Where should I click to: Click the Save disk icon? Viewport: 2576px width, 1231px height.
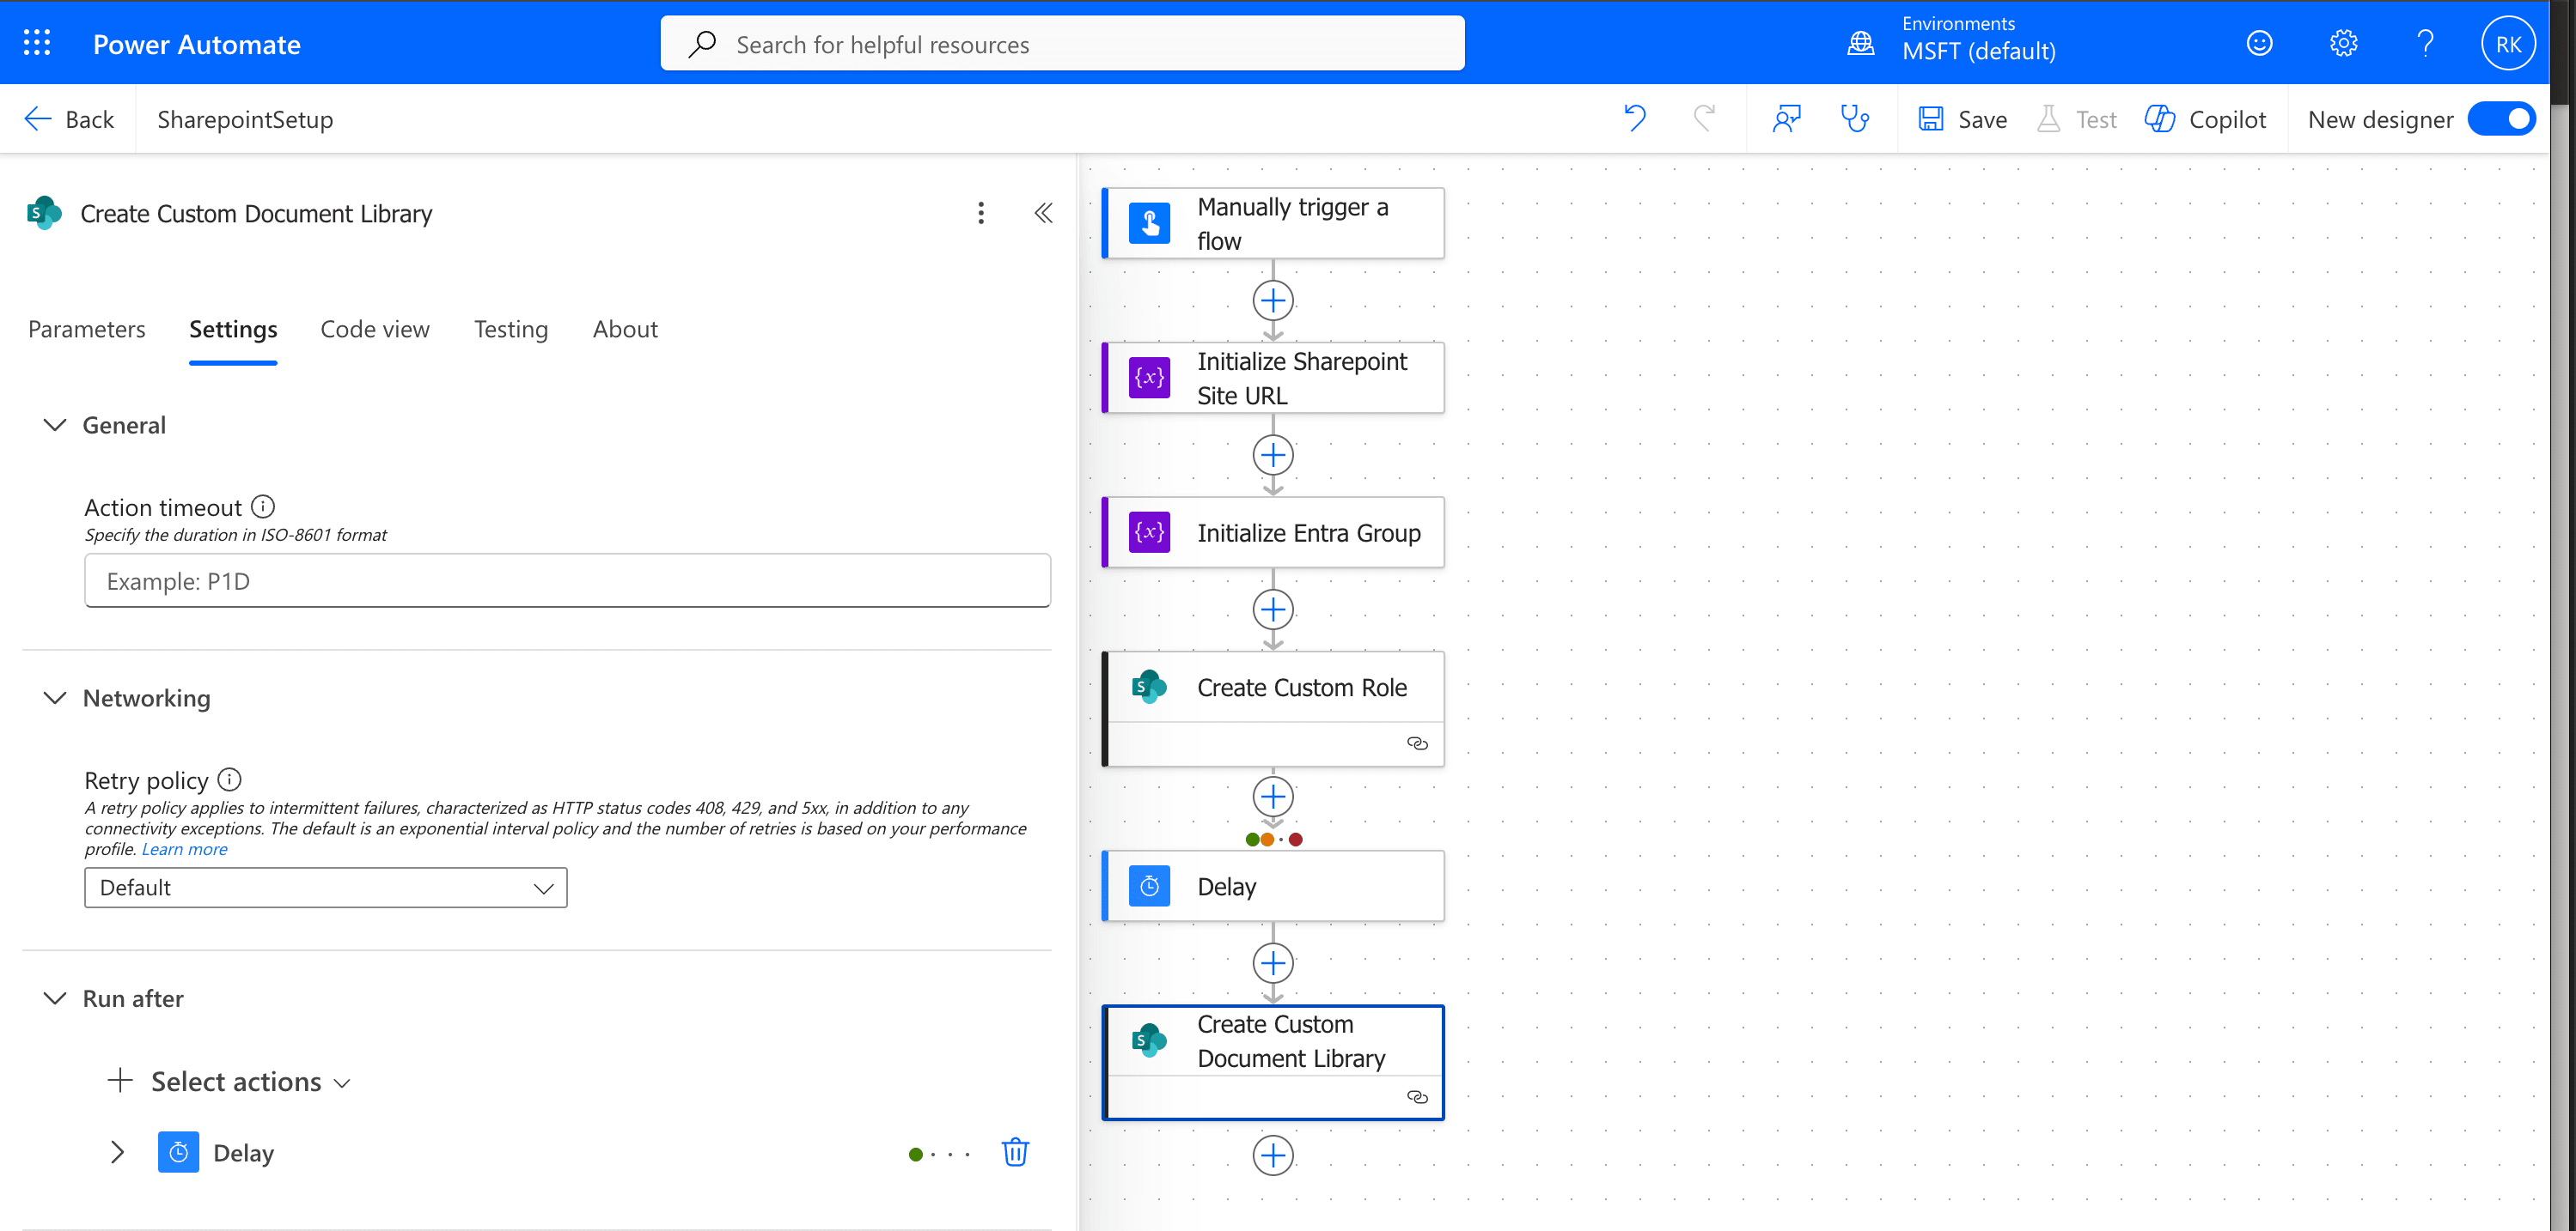click(x=1930, y=119)
